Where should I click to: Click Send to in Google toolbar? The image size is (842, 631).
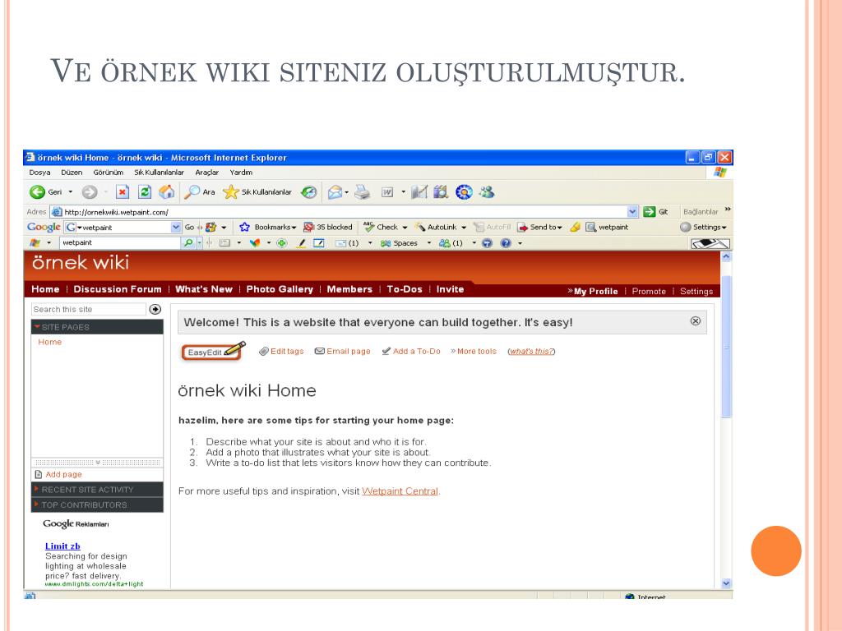(539, 227)
